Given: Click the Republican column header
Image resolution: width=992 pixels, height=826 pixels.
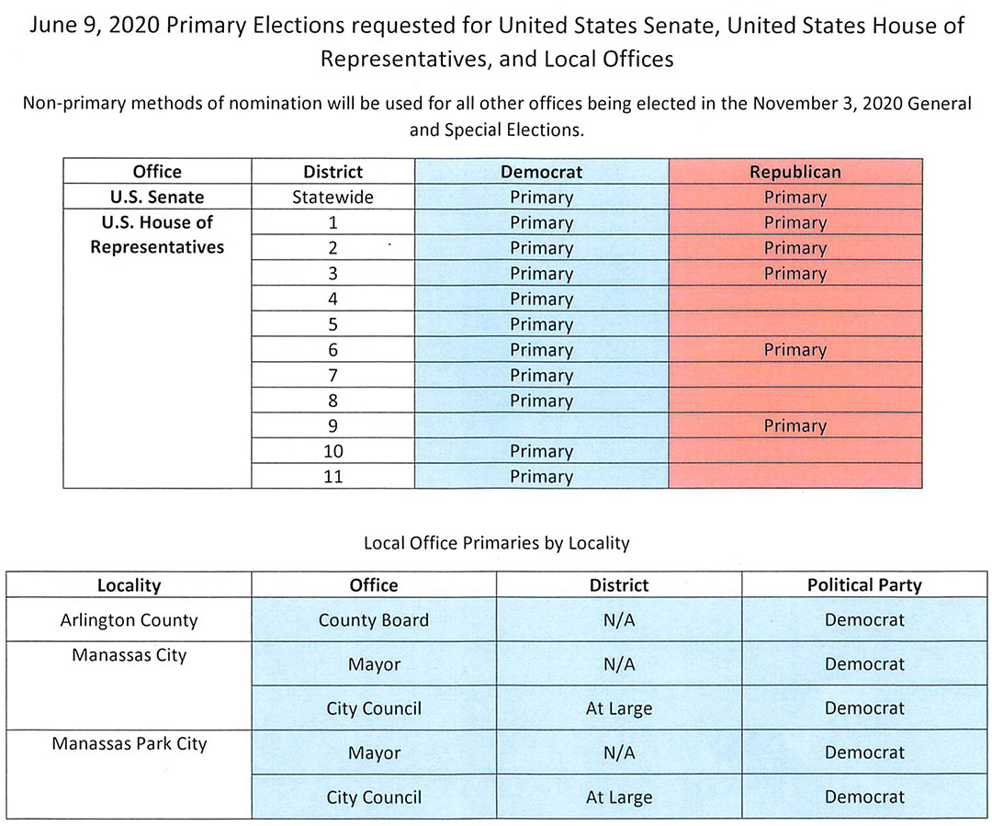Looking at the screenshot, I should (x=795, y=172).
